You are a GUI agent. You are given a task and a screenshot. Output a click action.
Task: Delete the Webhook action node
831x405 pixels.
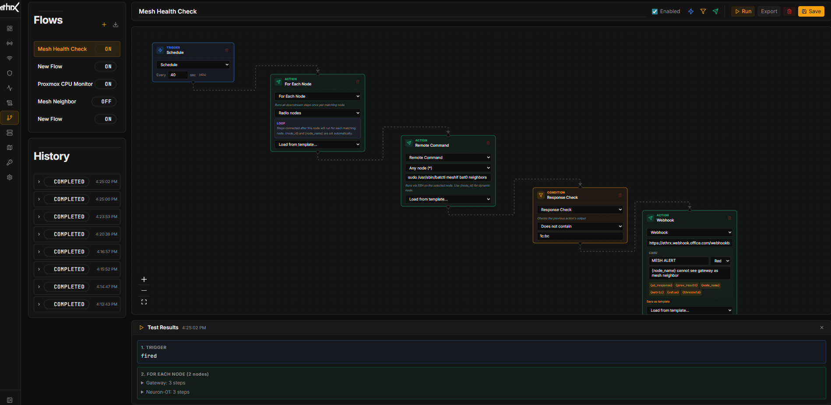point(729,218)
